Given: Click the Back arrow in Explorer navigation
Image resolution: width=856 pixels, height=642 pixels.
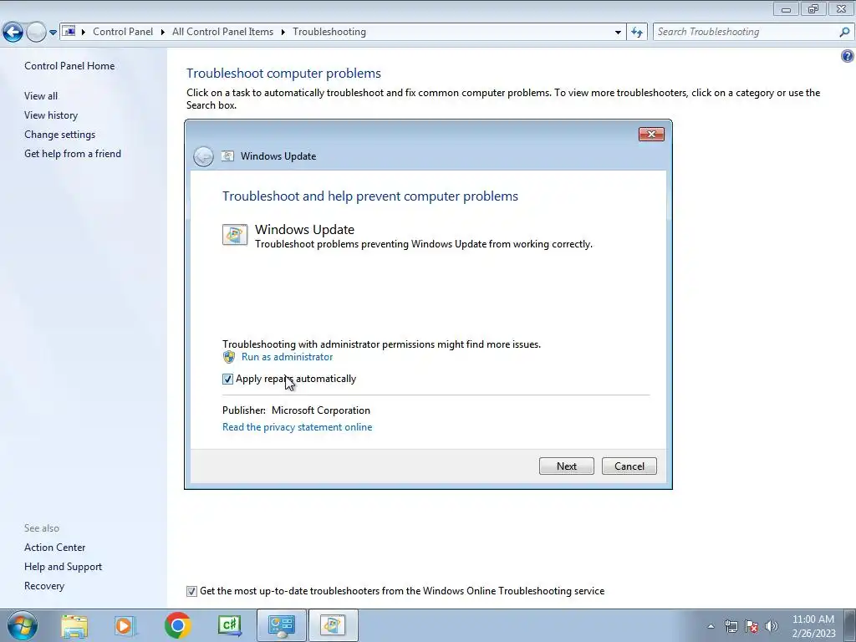Looking at the screenshot, I should coord(13,32).
